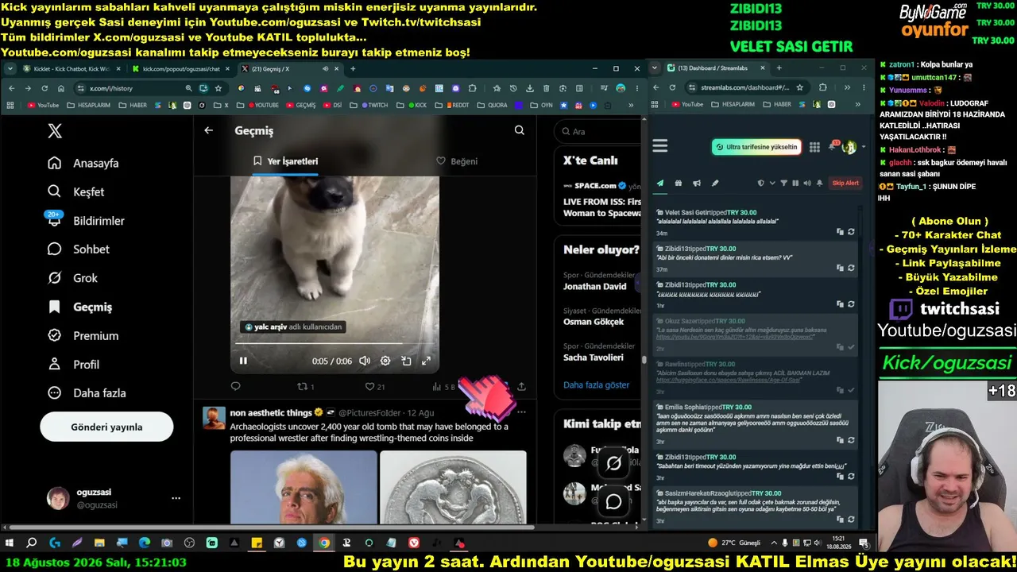Mute the puppy video sound
The width and height of the screenshot is (1017, 572).
(365, 361)
